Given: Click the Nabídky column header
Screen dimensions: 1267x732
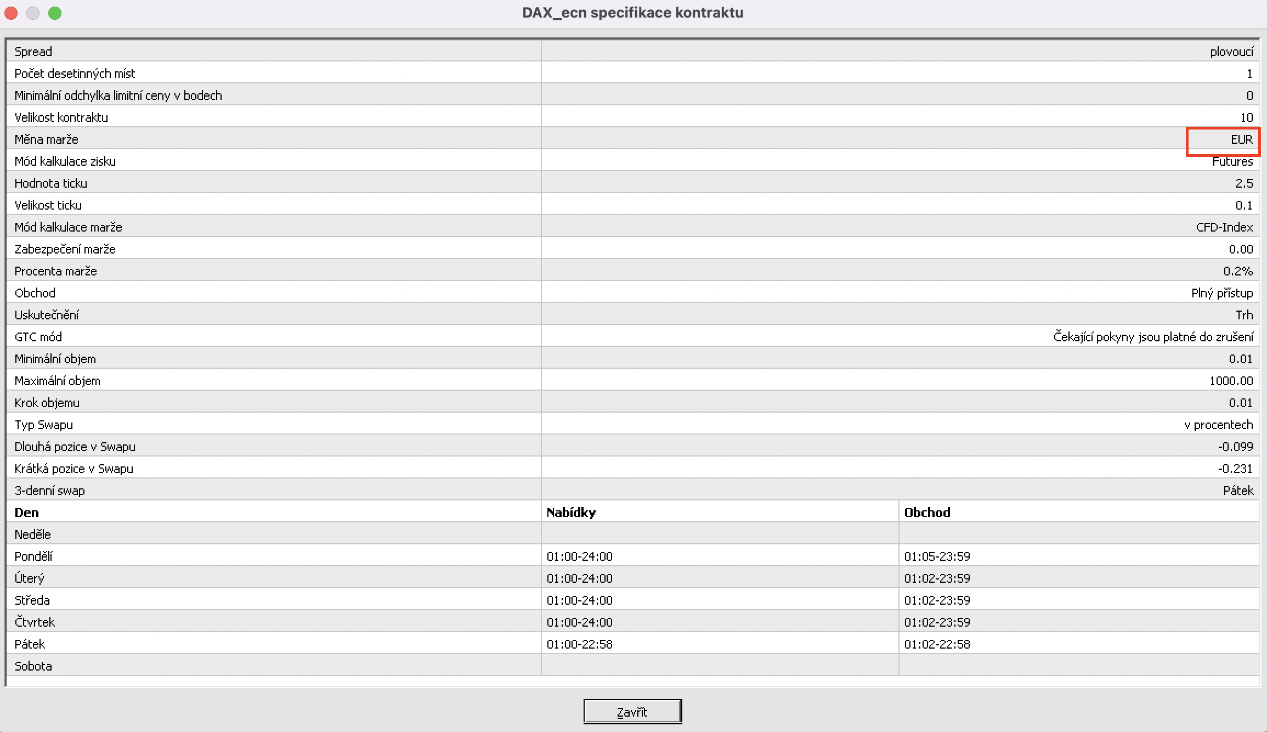Looking at the screenshot, I should point(571,513).
